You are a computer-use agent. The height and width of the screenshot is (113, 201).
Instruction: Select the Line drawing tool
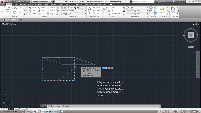3,9
